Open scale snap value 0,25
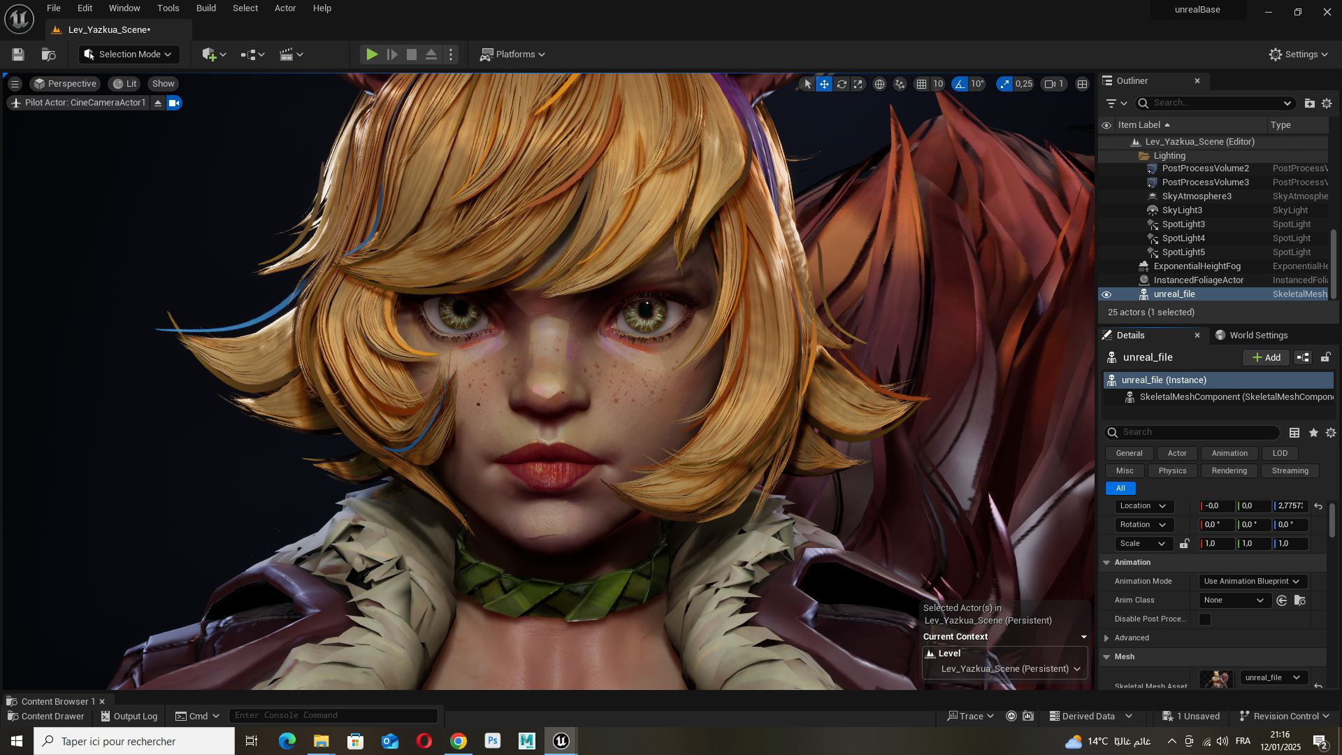Screen dimensions: 1342x755 [1024, 84]
